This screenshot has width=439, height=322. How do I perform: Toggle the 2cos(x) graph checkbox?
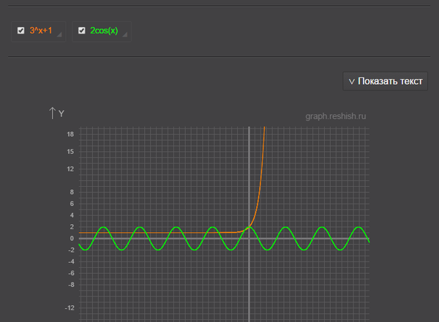[82, 31]
